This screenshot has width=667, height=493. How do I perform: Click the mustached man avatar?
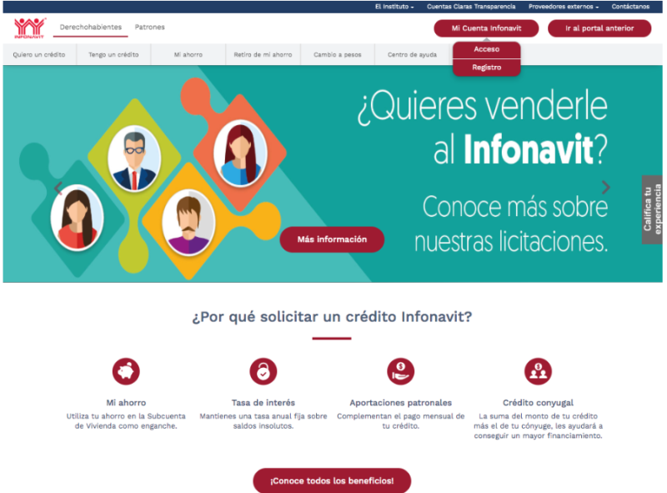pyautogui.click(x=188, y=222)
